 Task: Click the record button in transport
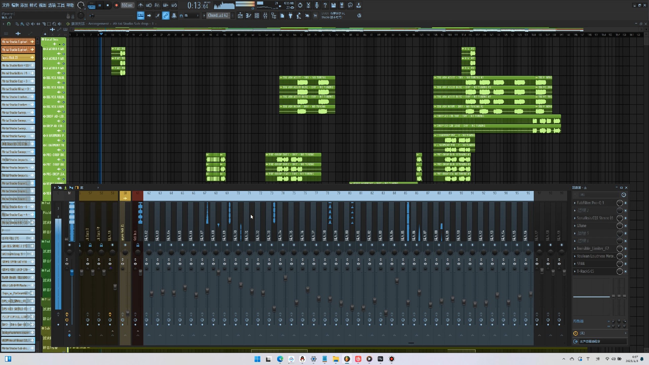tap(116, 5)
